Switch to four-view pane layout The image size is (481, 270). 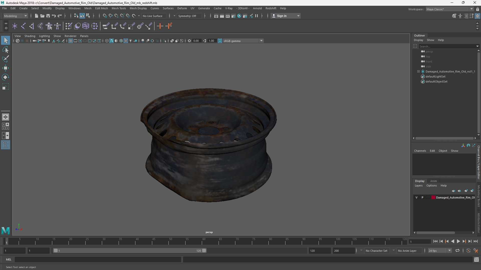pos(6,126)
